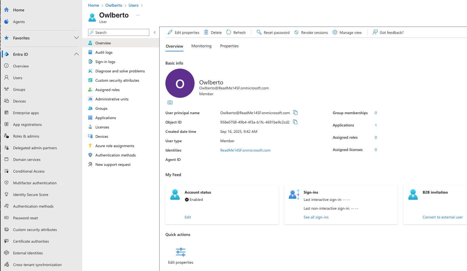Viewport: 467px width, 271px height.
Task: Open the more options ellipsis by Owlberto
Action: pos(138,15)
